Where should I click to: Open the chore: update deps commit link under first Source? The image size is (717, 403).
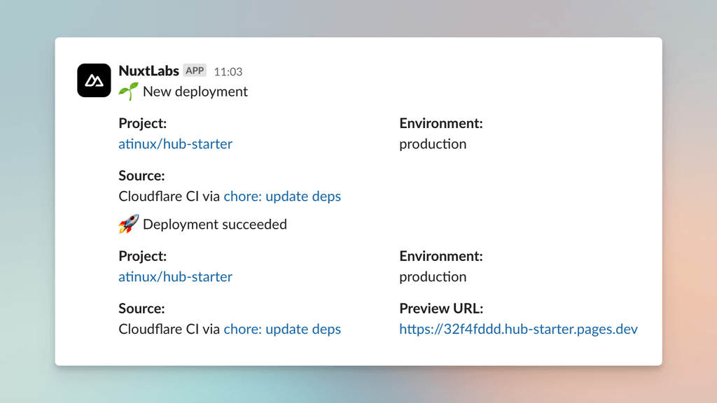(x=282, y=197)
